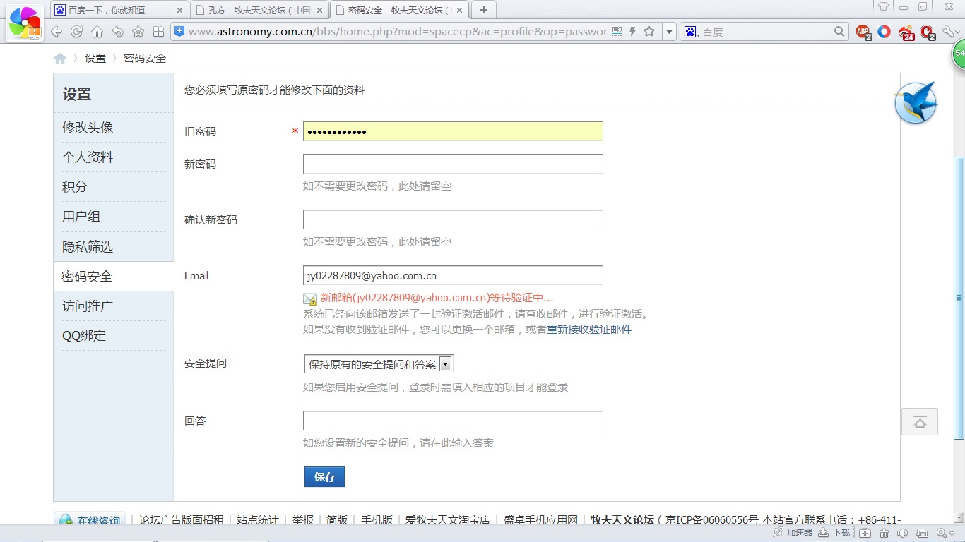This screenshot has width=965, height=542.
Task: Open the 举报 footer link
Action: 303,520
